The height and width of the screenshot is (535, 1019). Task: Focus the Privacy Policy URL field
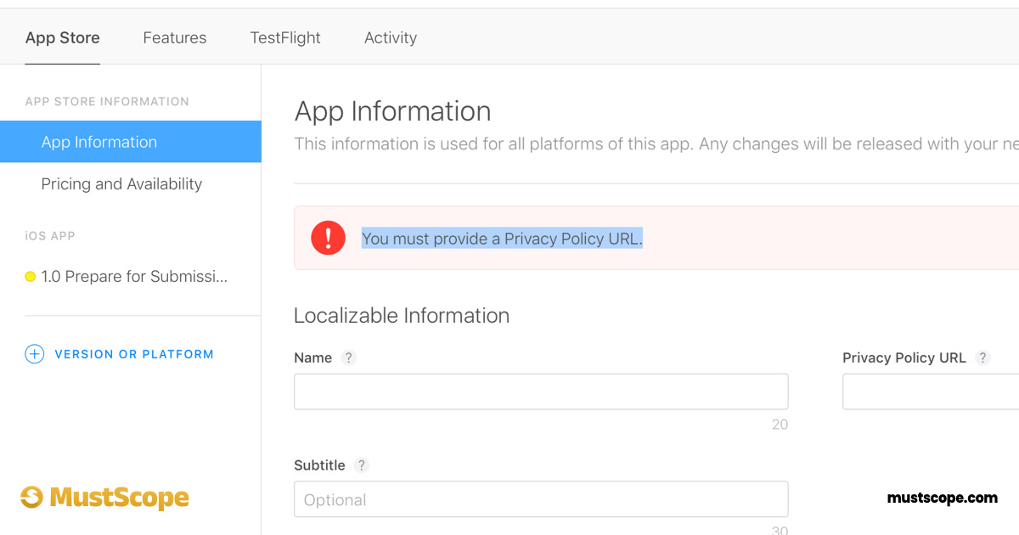[930, 391]
